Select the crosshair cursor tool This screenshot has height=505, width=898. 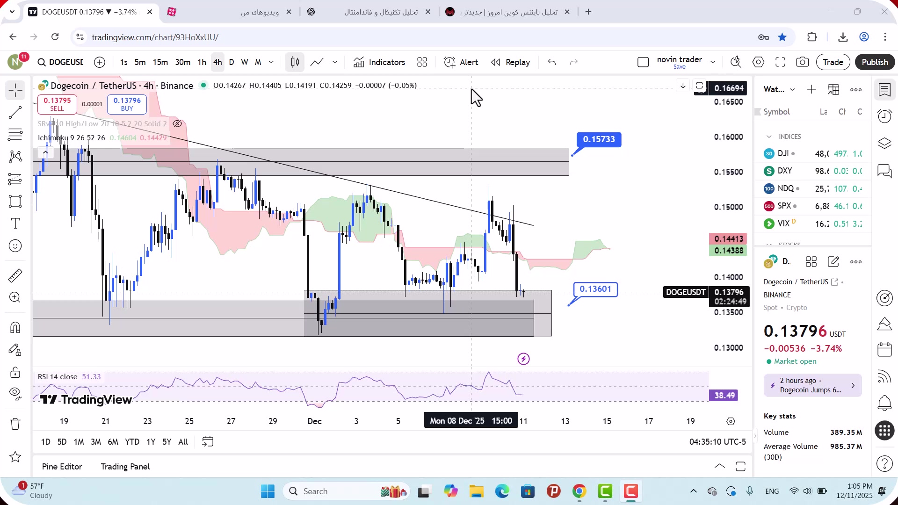pyautogui.click(x=15, y=90)
